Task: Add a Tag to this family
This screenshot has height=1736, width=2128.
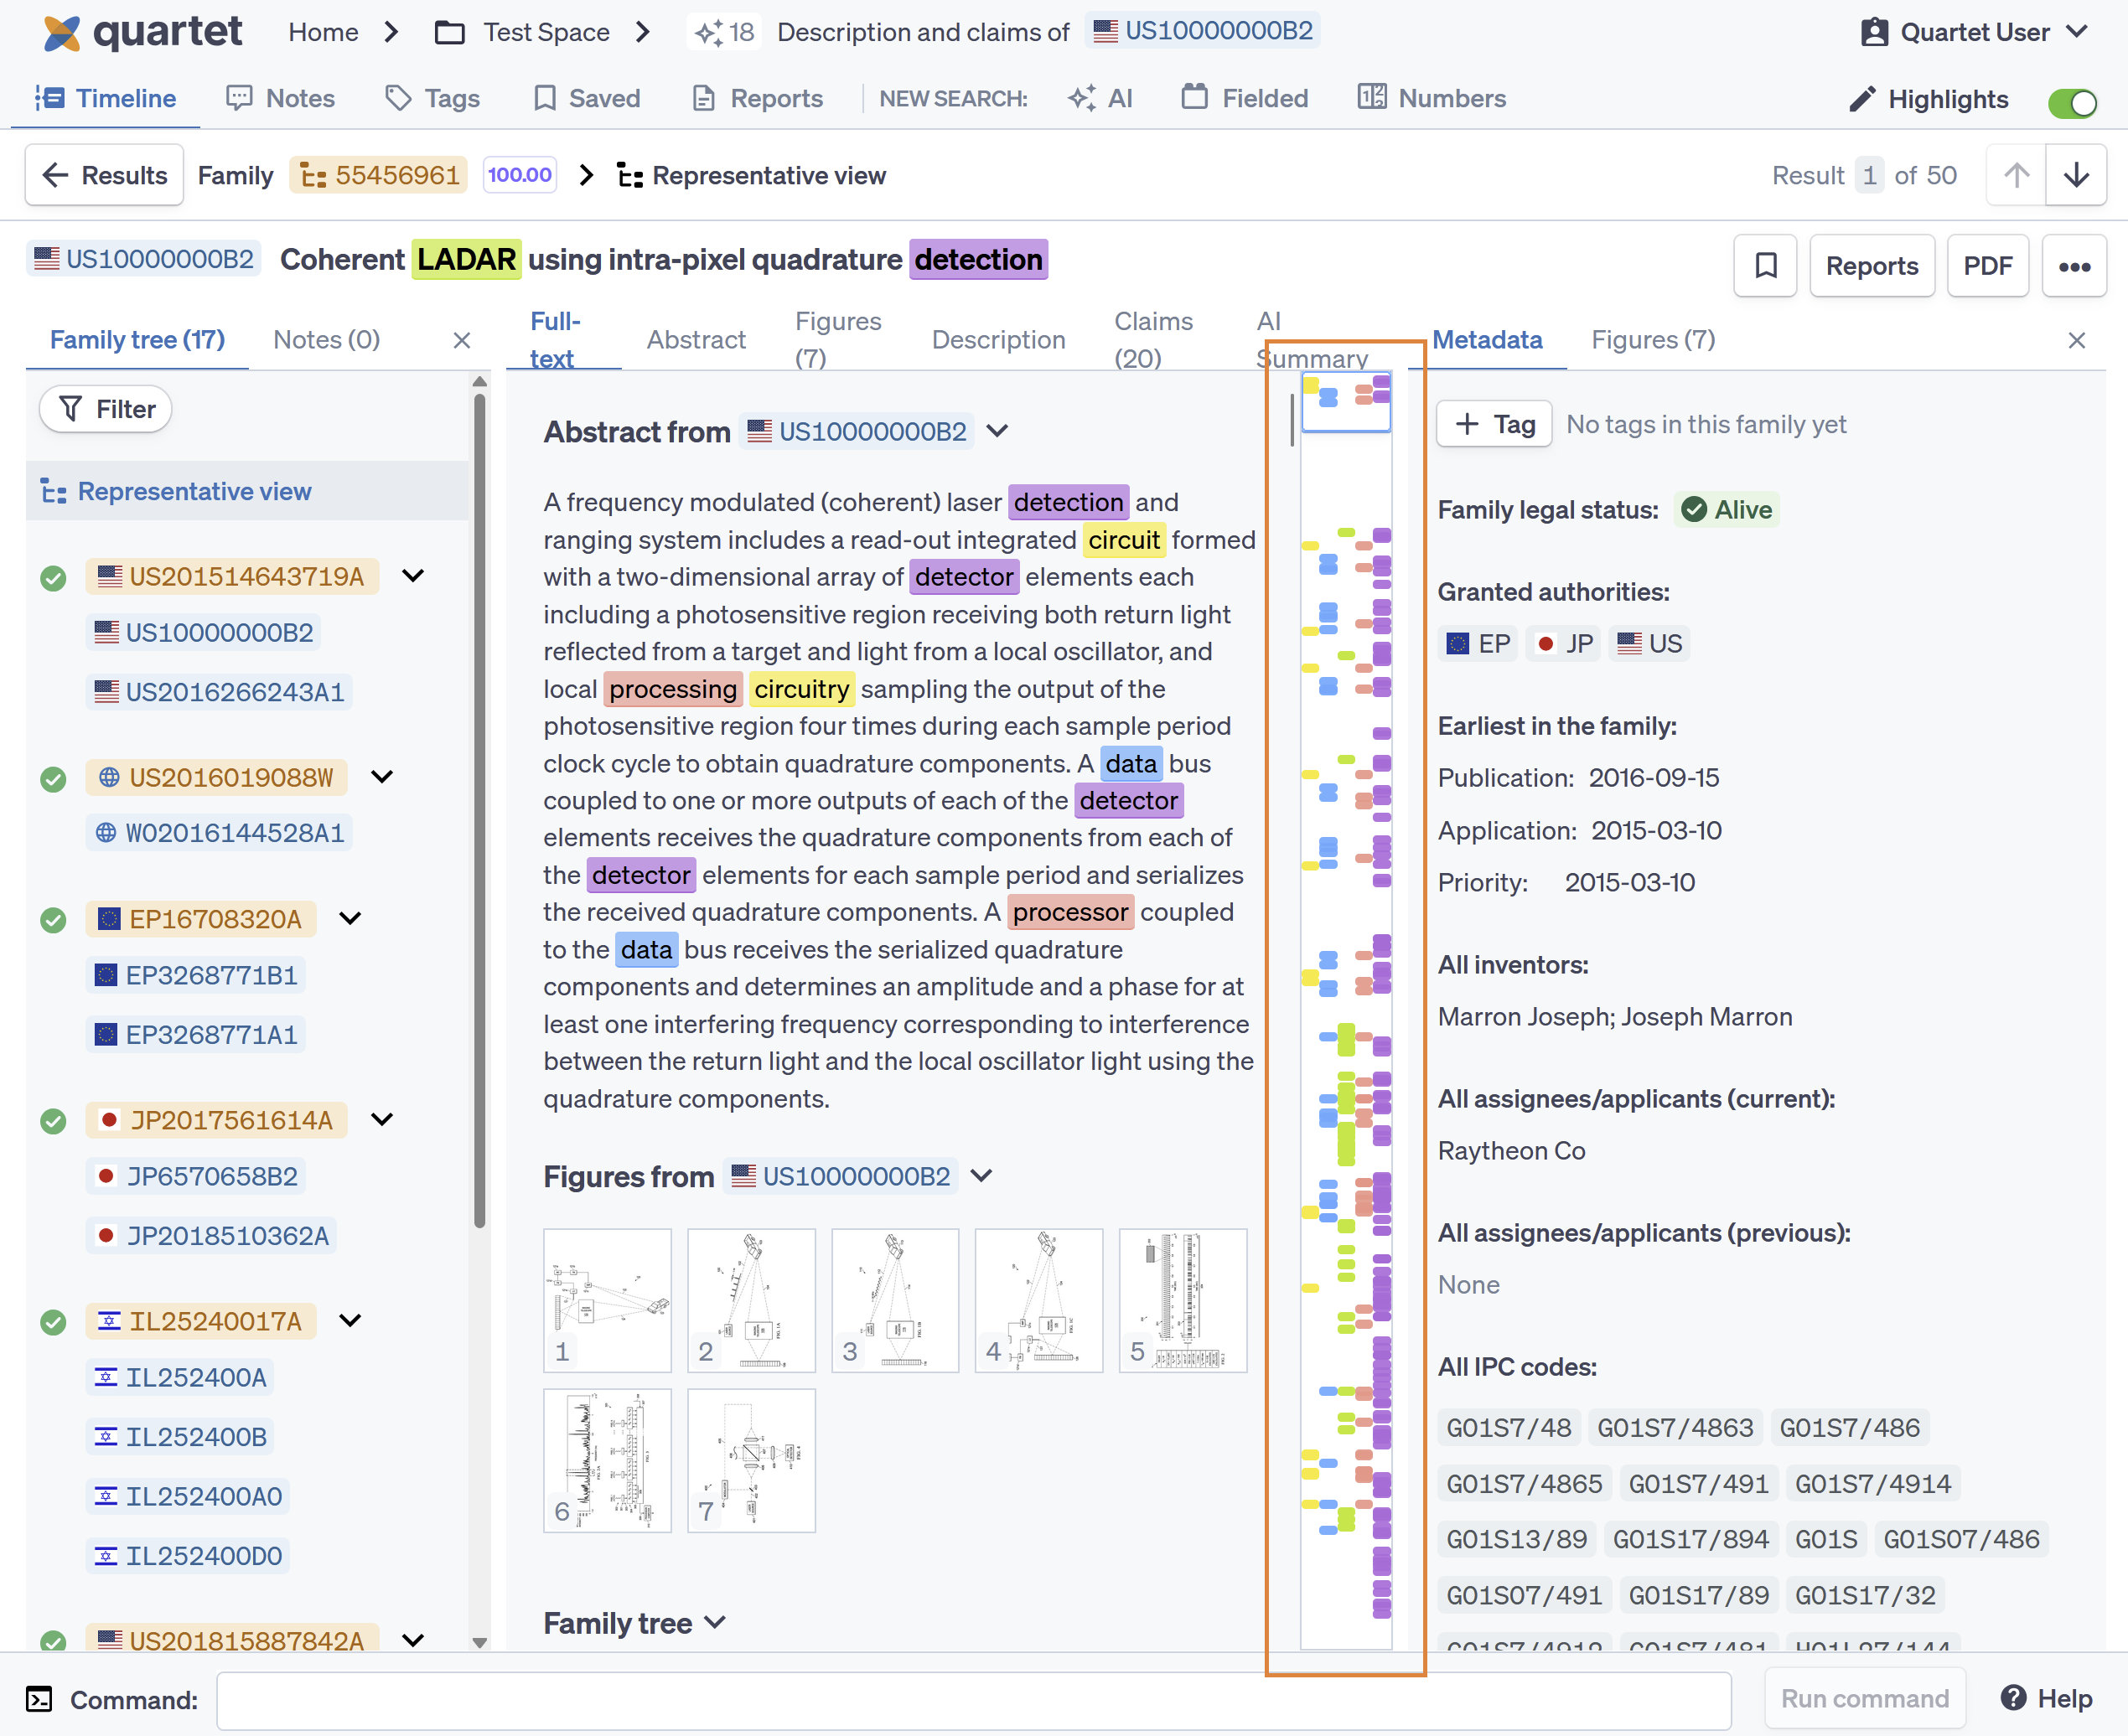Action: pyautogui.click(x=1494, y=424)
